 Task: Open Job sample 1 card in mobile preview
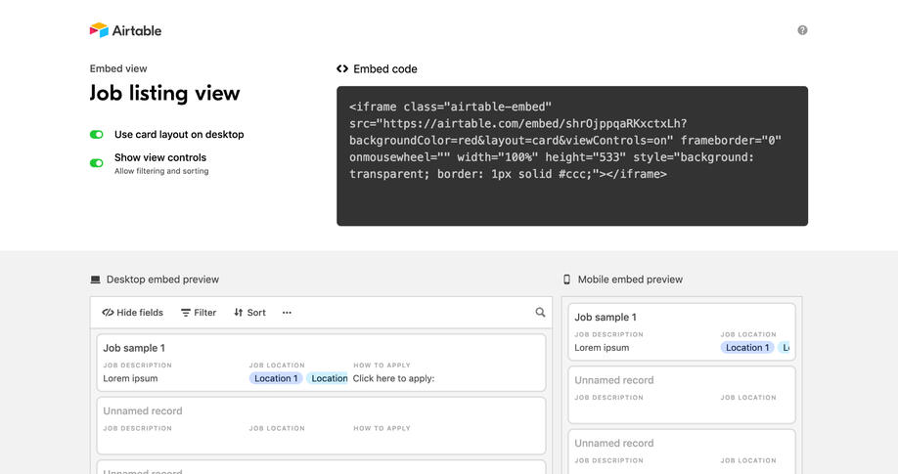[x=606, y=317]
